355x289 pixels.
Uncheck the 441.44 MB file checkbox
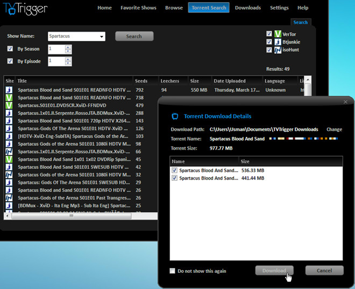[174, 178]
